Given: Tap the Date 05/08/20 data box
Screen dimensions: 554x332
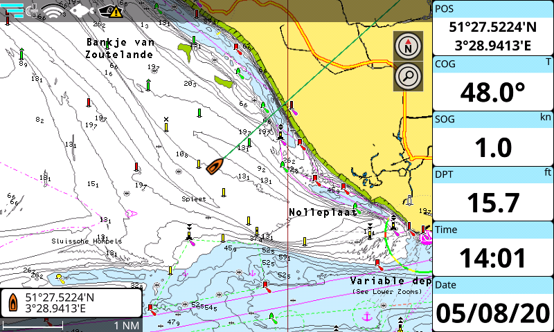Looking at the screenshot, I should click(493, 304).
